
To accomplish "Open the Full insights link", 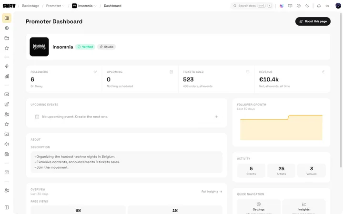I will click(212, 192).
